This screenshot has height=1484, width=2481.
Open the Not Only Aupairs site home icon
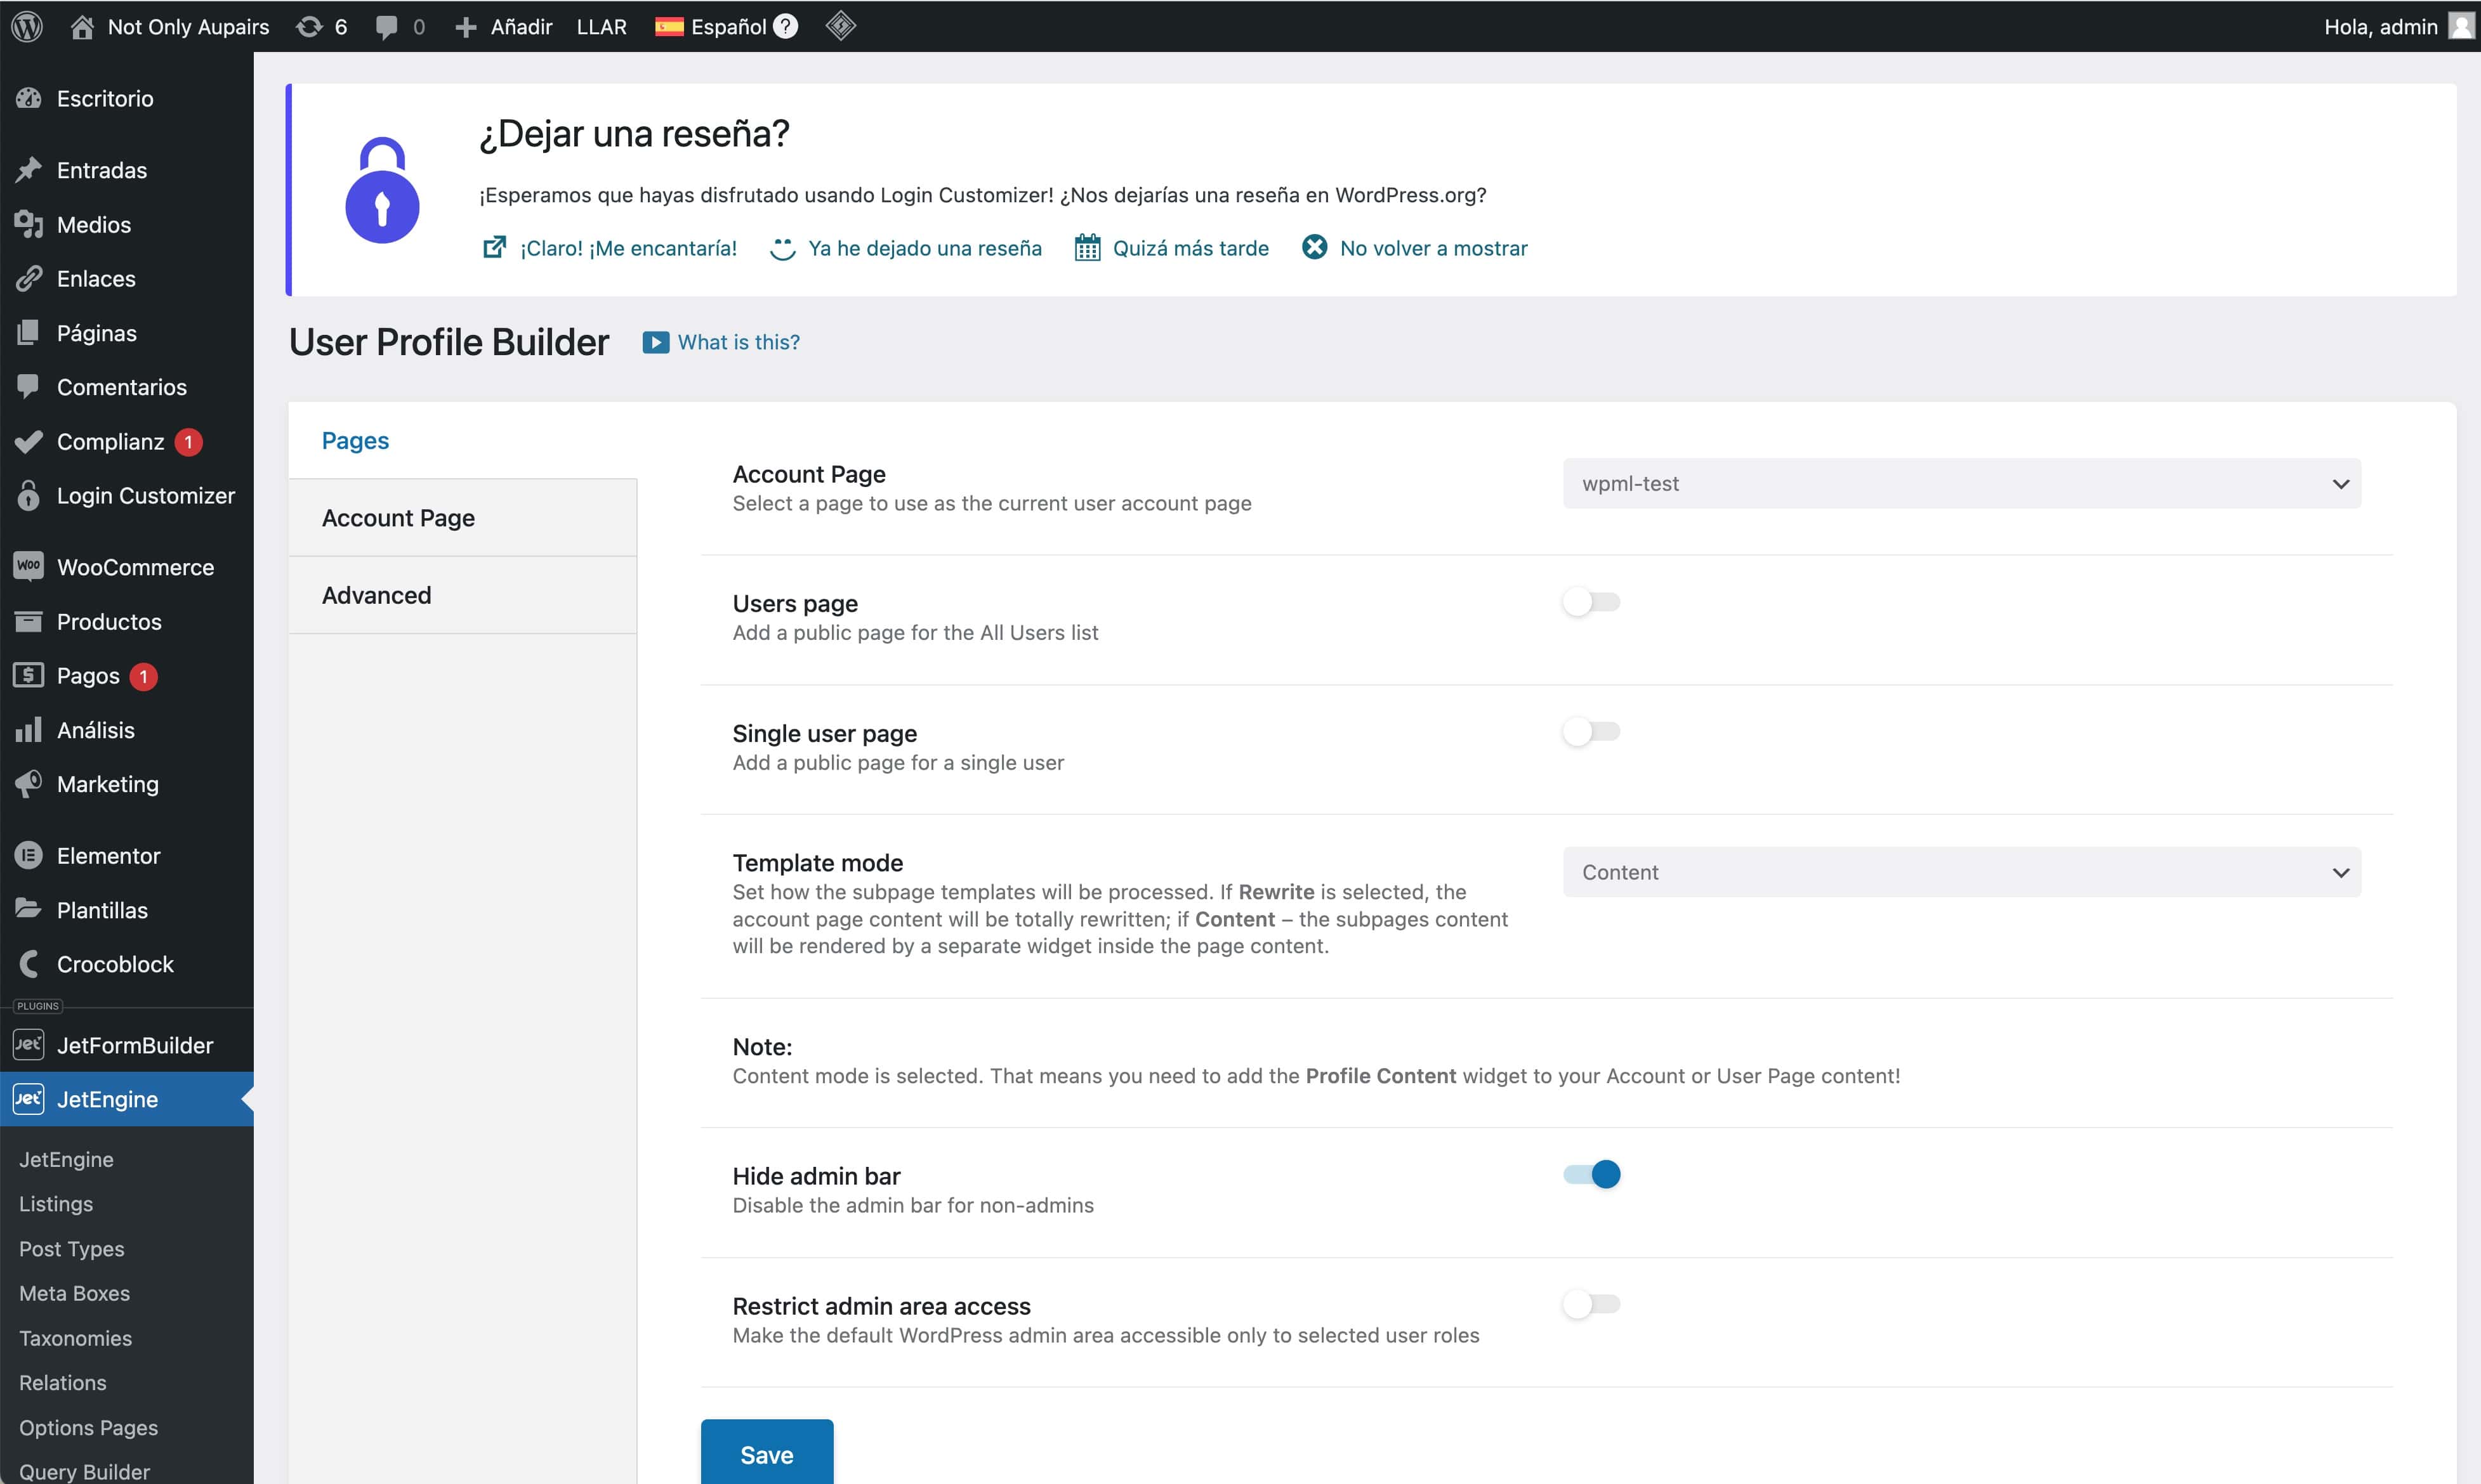point(82,26)
